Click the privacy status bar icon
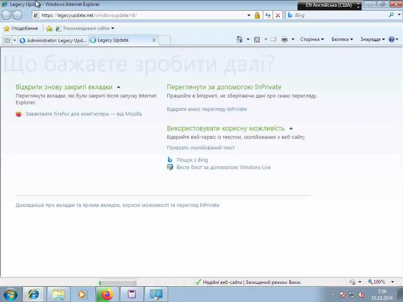 [353, 282]
